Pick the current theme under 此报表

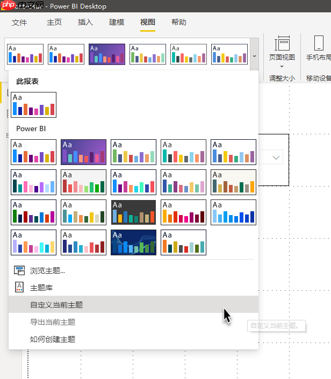(33, 104)
